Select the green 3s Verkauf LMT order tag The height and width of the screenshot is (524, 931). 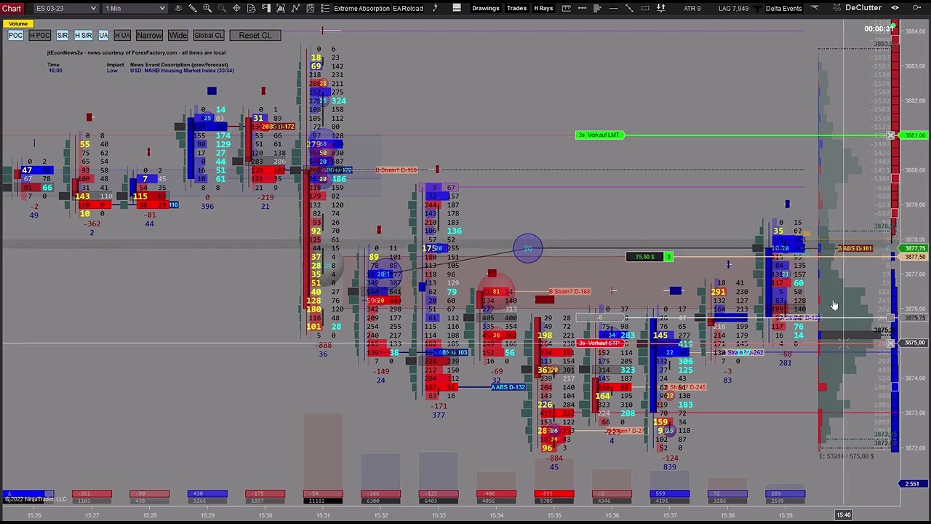pyautogui.click(x=599, y=135)
